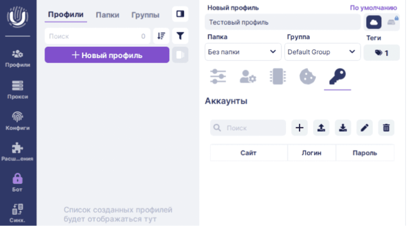Create a profile with Новый профиль button
The height and width of the screenshot is (226, 407).
(107, 55)
